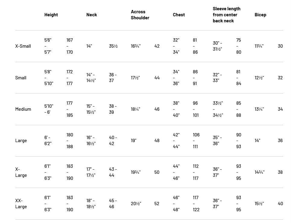Select the 17½" shoulder value for Small
The image size is (291, 223).
click(x=135, y=78)
